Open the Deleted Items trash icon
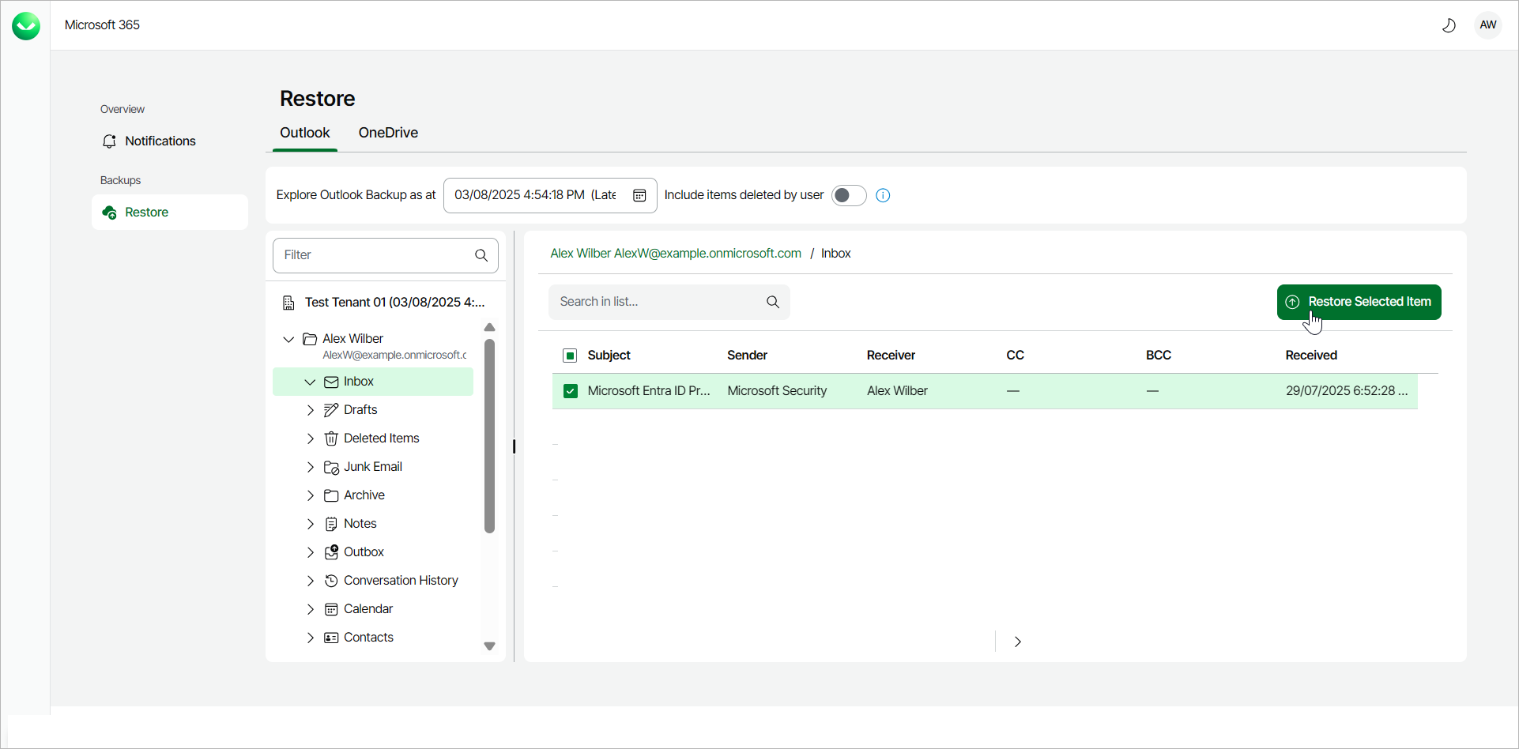This screenshot has height=749, width=1519. click(x=331, y=438)
